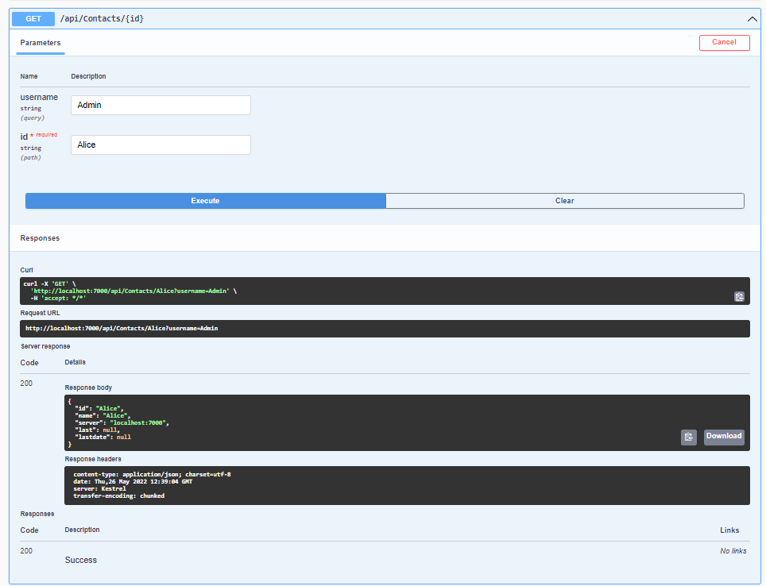Screen dimensions: 766x586
Task: Switch to the Parameters tab
Action: (40, 43)
